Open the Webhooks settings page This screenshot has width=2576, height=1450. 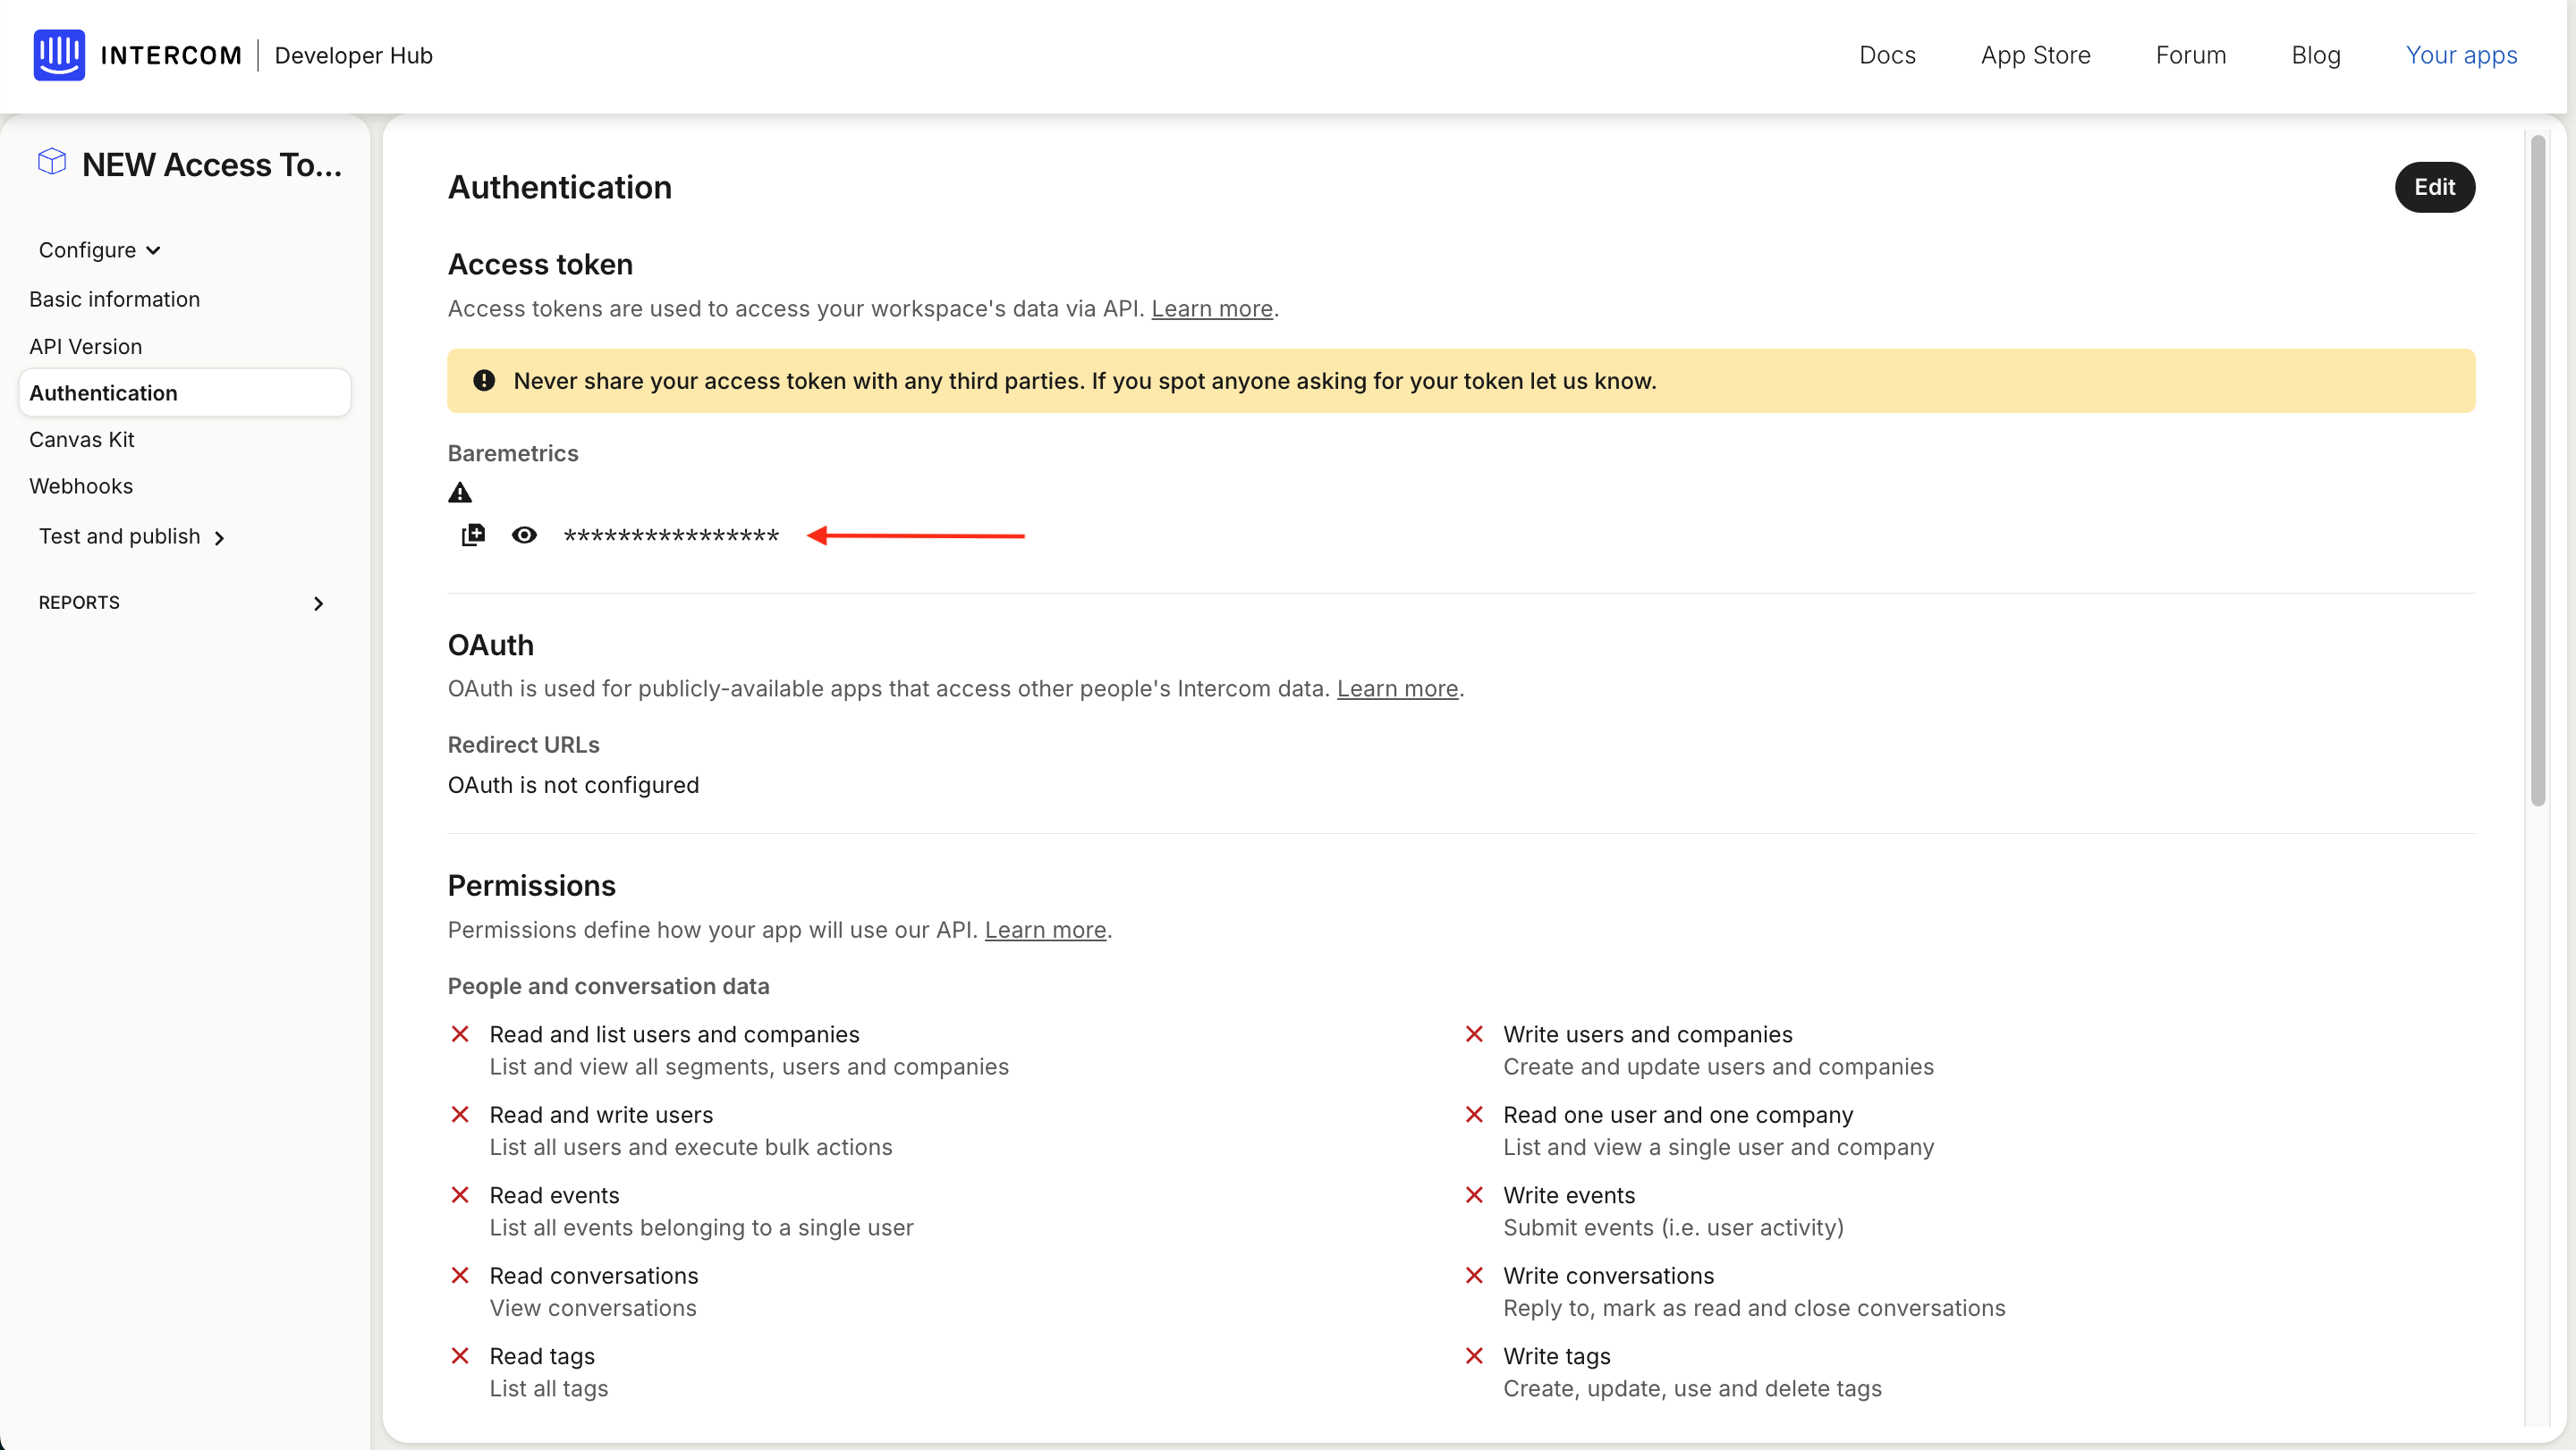81,485
